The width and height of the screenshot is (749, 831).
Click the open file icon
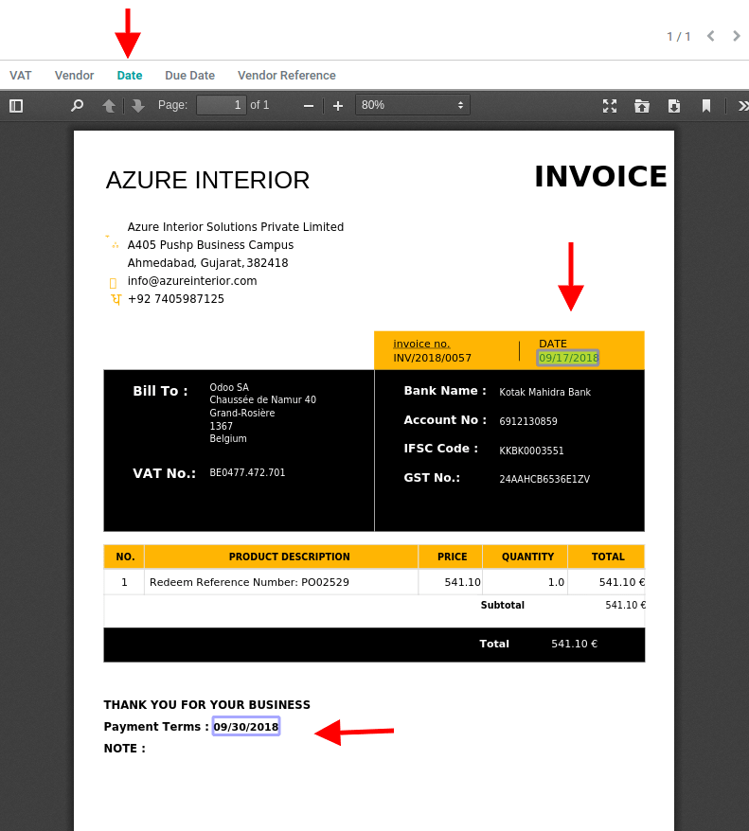pos(642,105)
